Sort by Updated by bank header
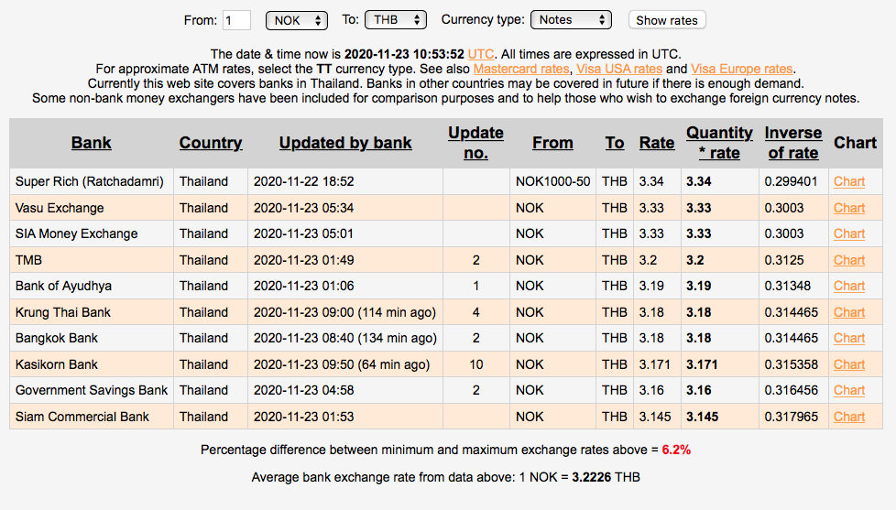896x510 pixels. [345, 143]
